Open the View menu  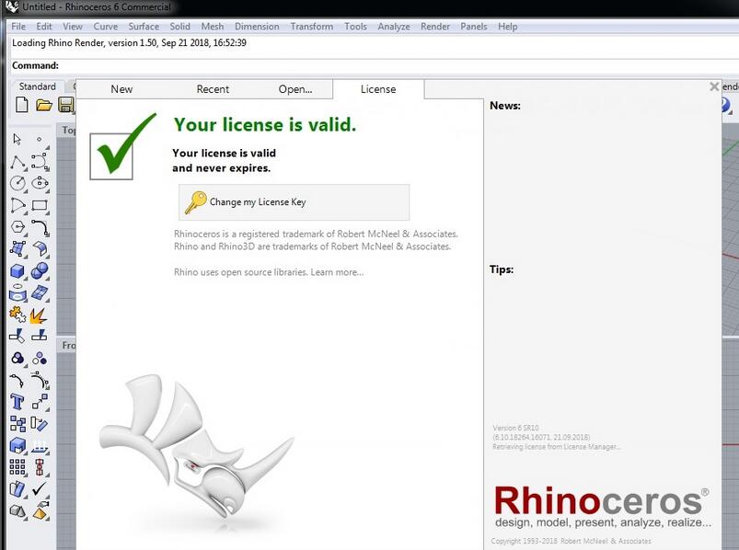click(73, 27)
